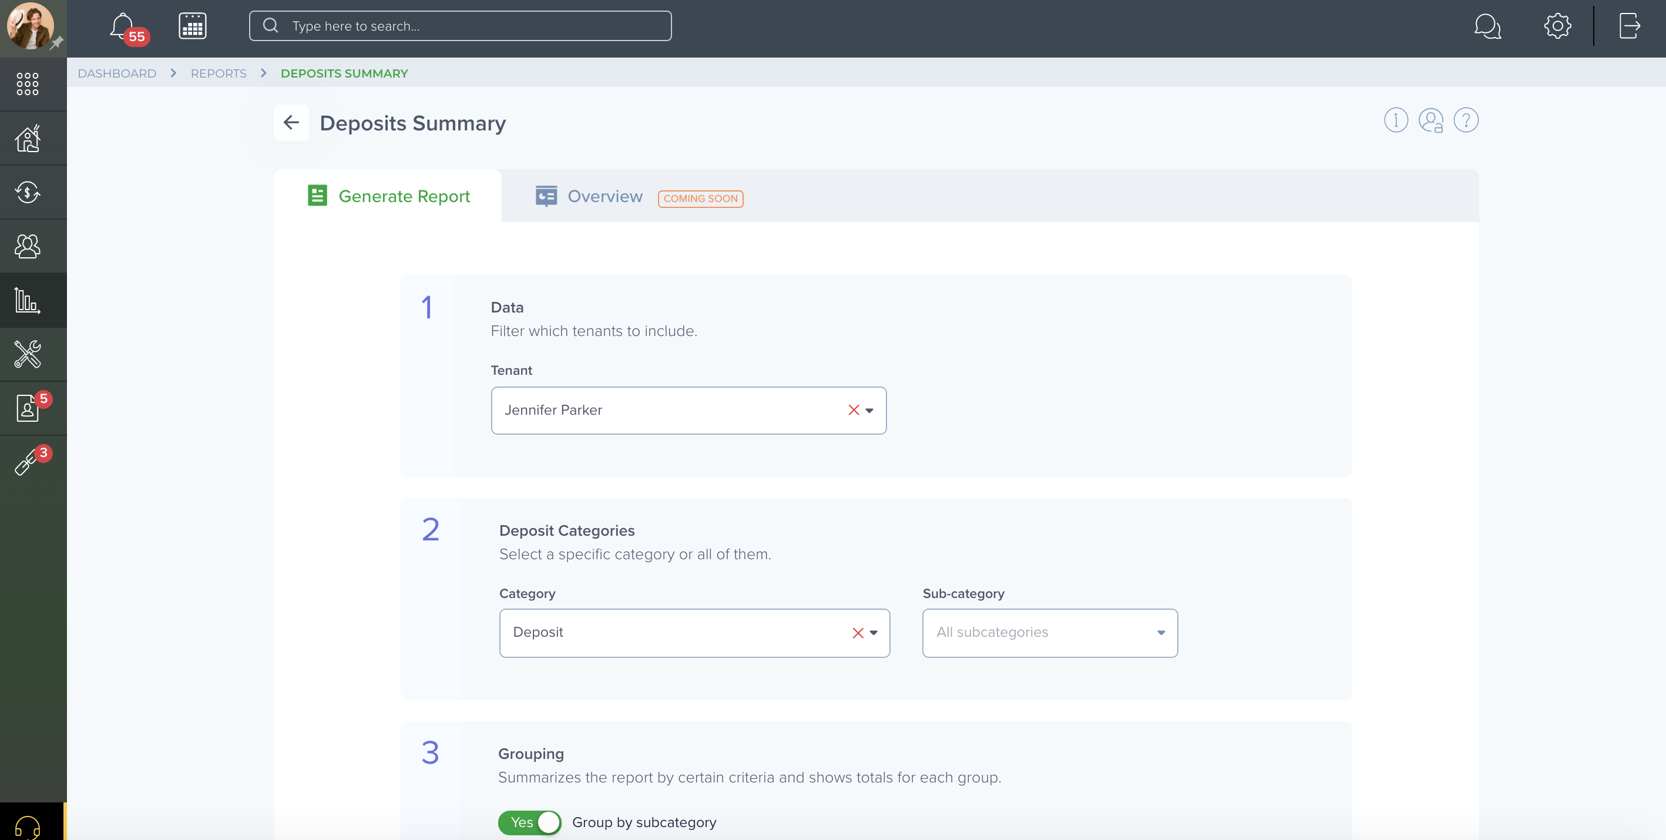Click the pin icon next to avatar
The image size is (1666, 840).
click(x=57, y=43)
